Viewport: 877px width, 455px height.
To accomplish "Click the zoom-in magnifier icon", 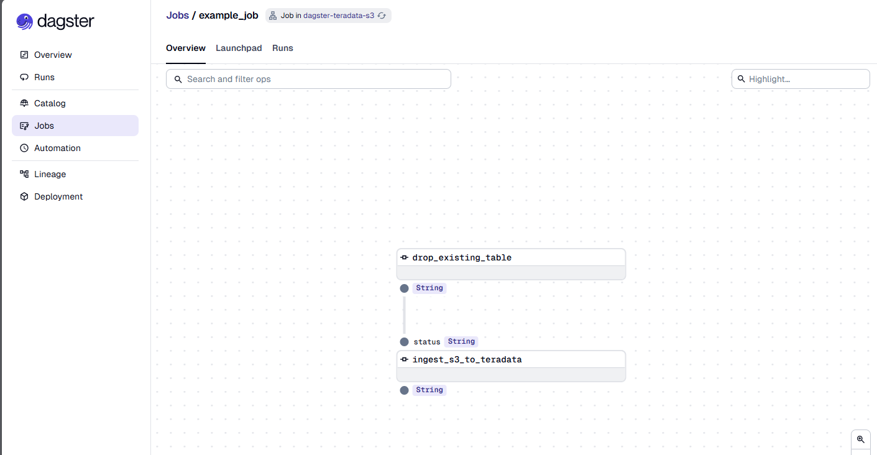I will pos(861,439).
